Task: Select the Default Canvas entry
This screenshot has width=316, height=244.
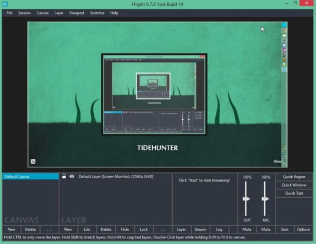Action: 31,177
